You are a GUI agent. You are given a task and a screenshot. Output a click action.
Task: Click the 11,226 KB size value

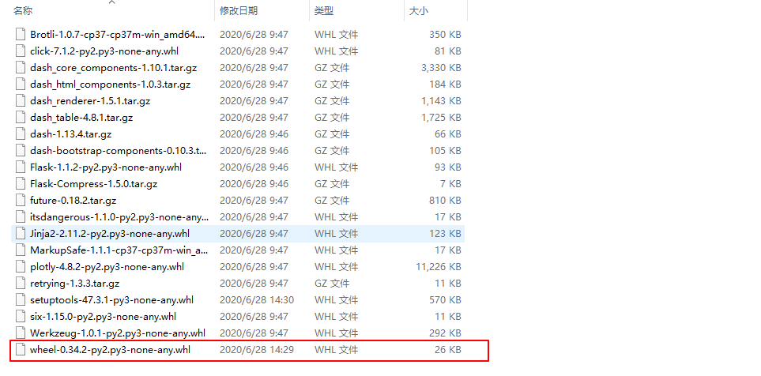439,266
